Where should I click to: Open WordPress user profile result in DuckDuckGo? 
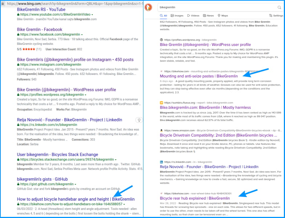(205, 45)
